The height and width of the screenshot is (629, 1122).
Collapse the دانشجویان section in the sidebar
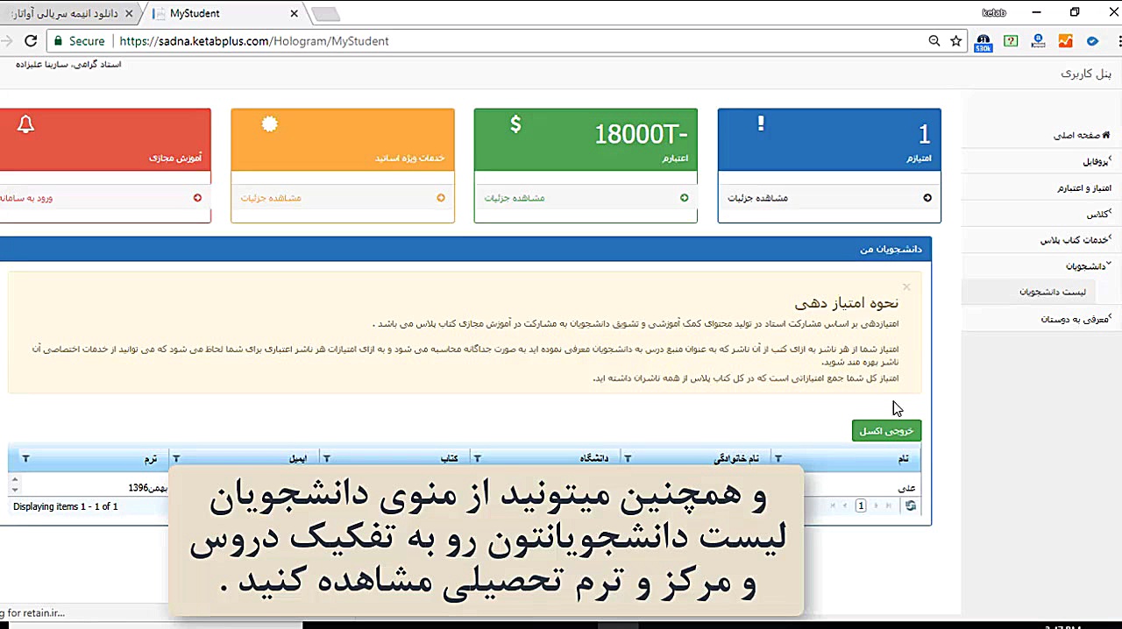click(x=1087, y=265)
